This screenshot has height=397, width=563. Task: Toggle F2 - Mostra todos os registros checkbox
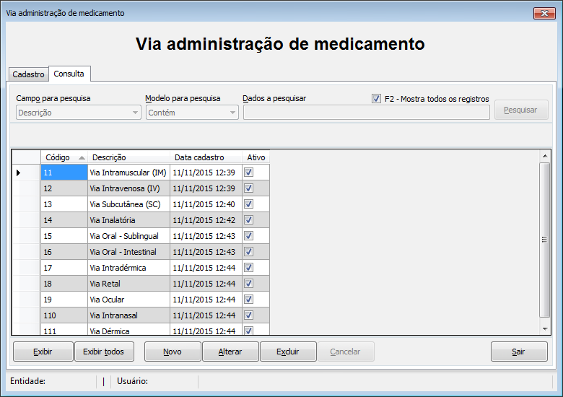[376, 99]
